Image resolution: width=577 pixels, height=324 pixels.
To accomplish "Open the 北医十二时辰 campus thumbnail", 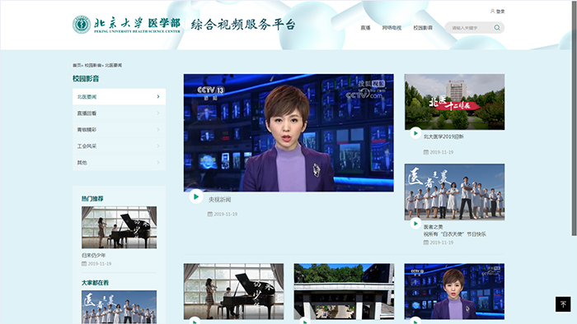I will (454, 102).
